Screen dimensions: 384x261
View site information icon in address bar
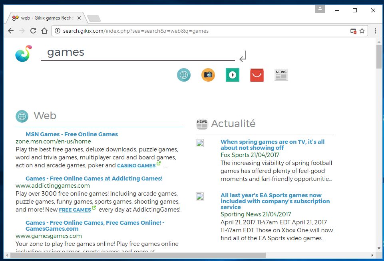(57, 31)
